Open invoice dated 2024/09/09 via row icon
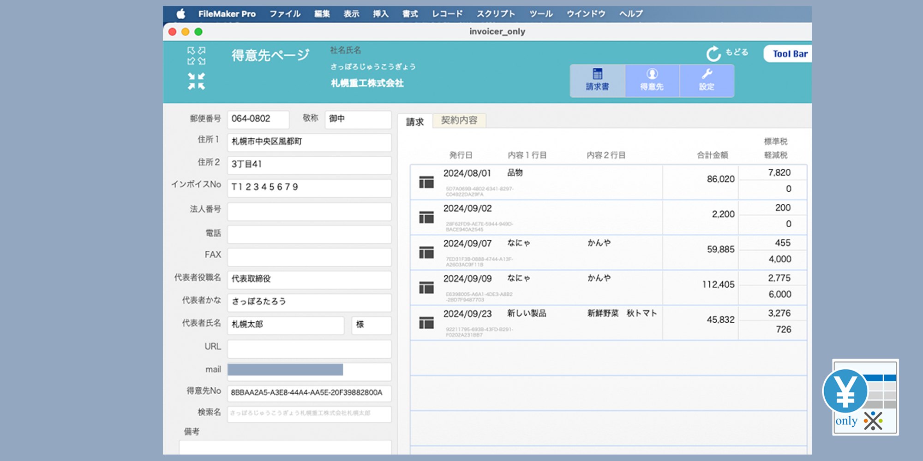Viewport: 923px width, 461px height. click(426, 288)
